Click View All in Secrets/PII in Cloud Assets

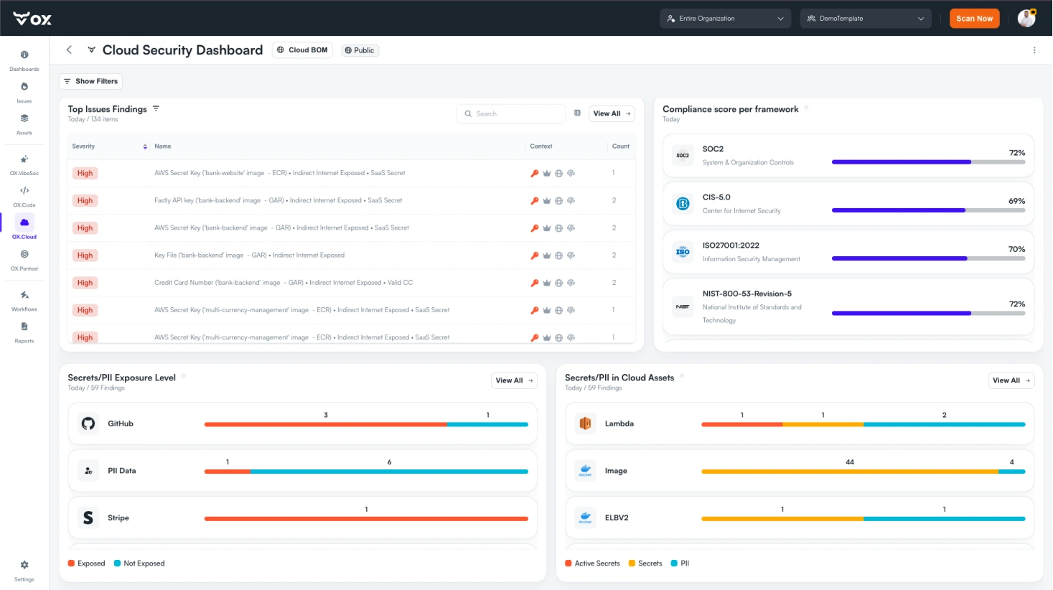coord(1011,380)
